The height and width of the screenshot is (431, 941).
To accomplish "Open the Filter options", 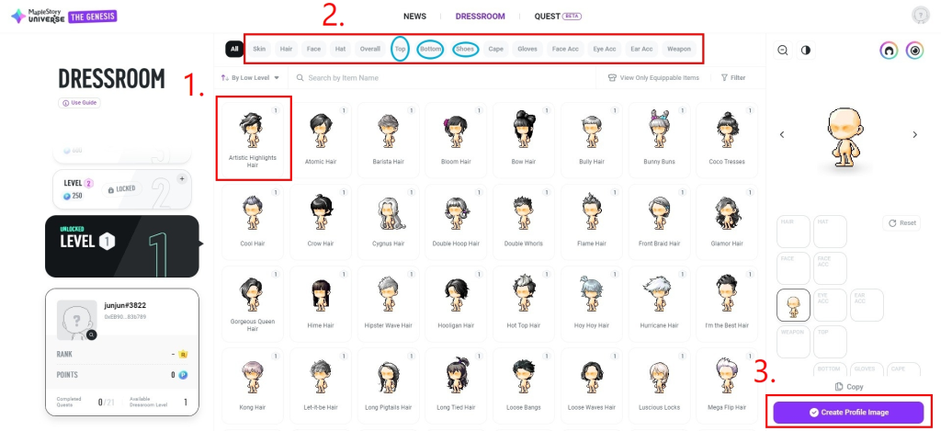I will tap(732, 77).
